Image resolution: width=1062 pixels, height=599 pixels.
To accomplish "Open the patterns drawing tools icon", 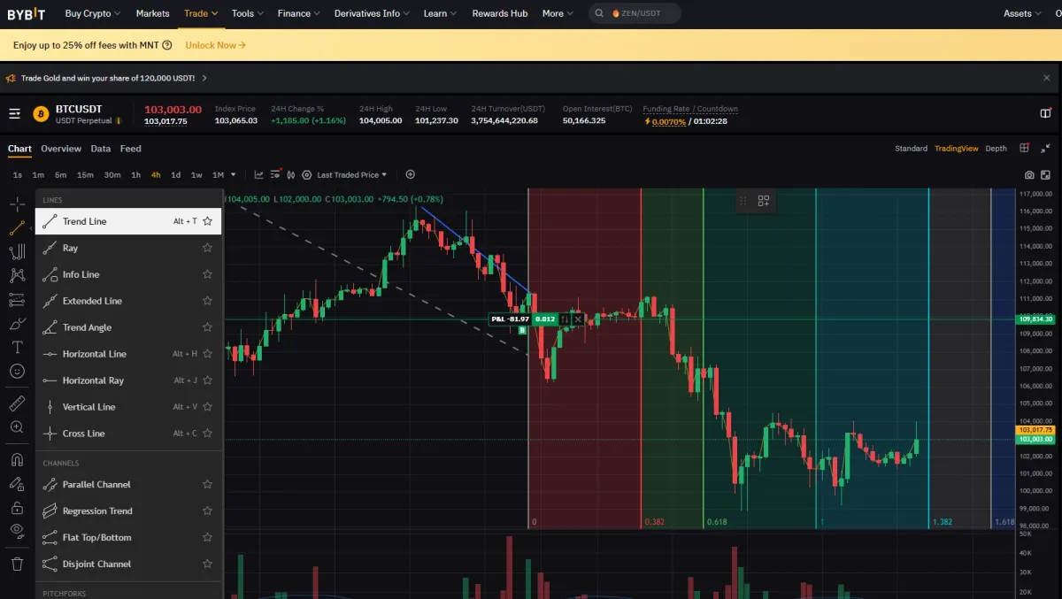I will [17, 275].
